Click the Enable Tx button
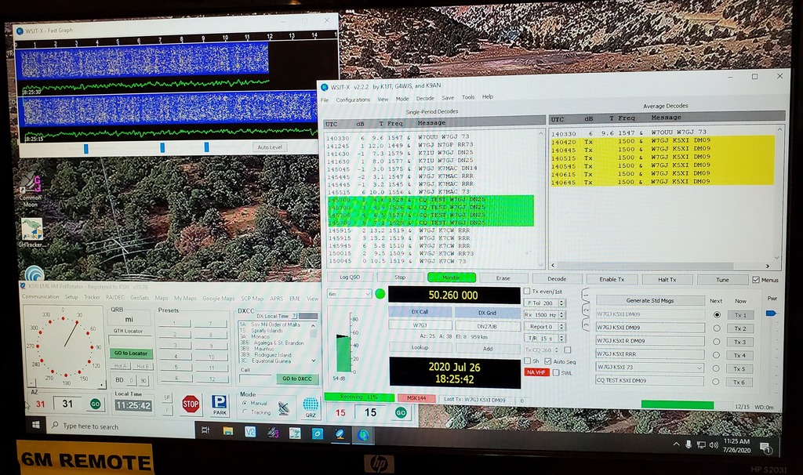The width and height of the screenshot is (803, 475). coord(612,280)
